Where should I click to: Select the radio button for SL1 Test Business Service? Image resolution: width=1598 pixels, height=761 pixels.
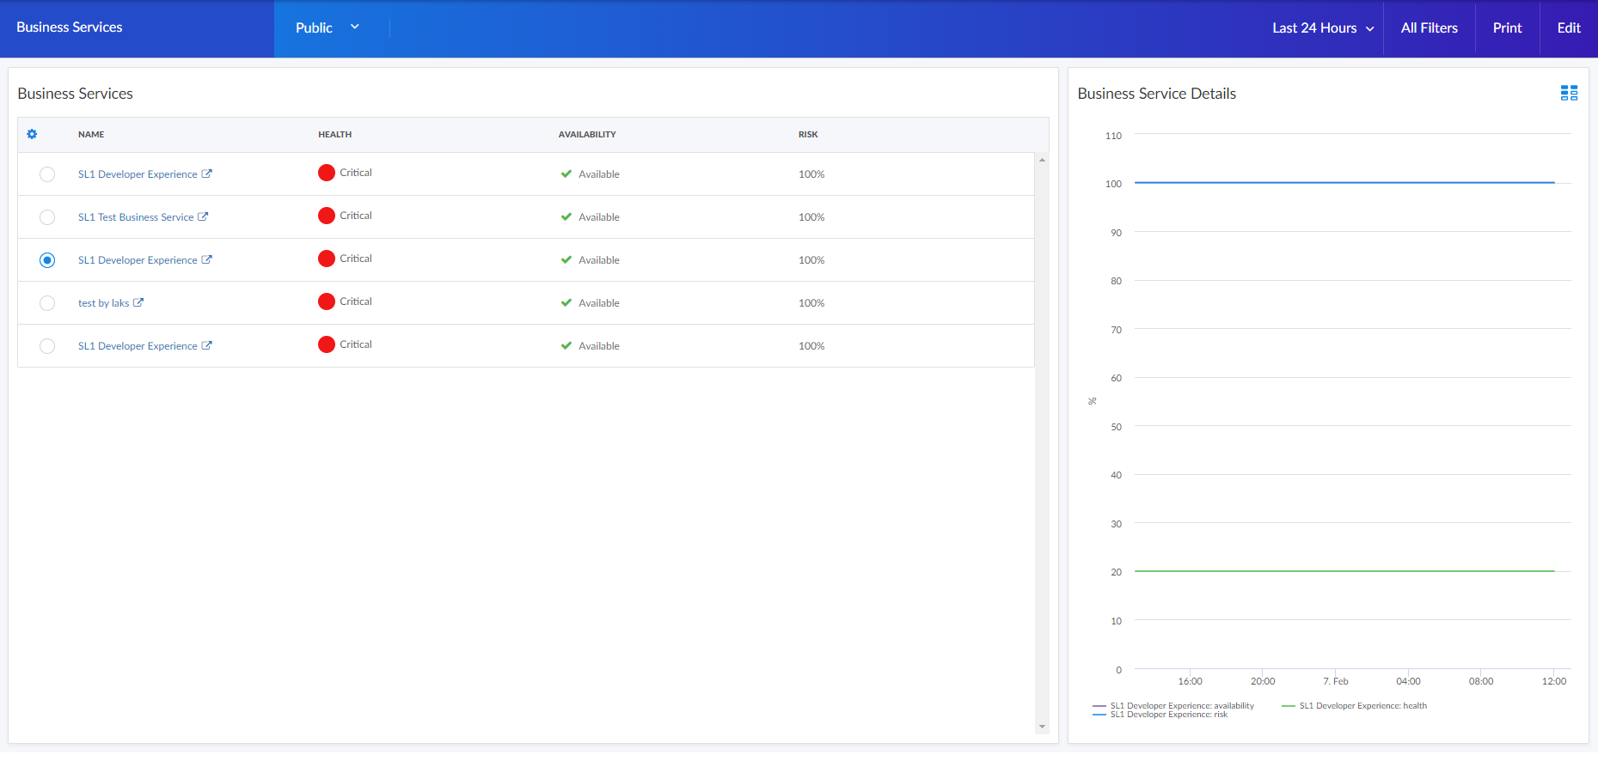(47, 217)
